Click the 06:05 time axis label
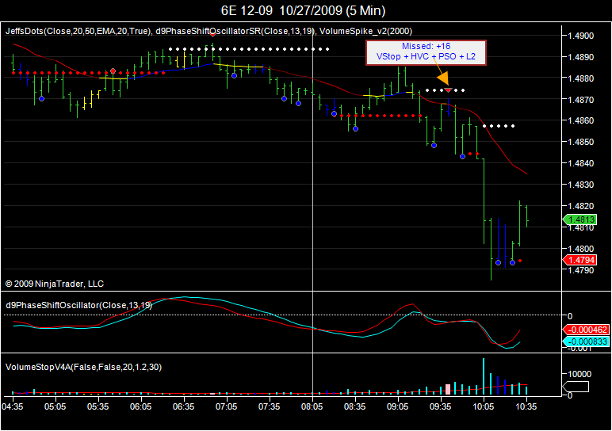The image size is (612, 431). 141,406
